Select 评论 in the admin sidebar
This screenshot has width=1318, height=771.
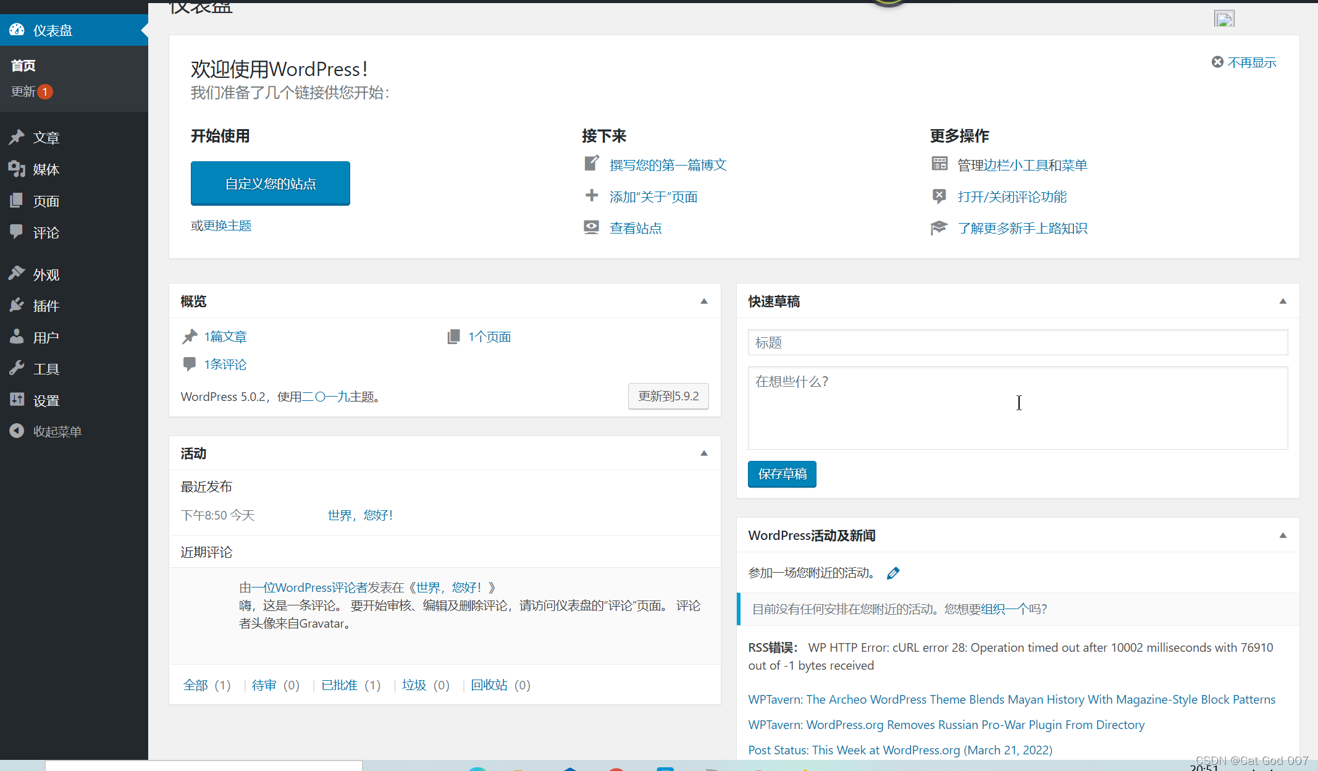click(46, 233)
